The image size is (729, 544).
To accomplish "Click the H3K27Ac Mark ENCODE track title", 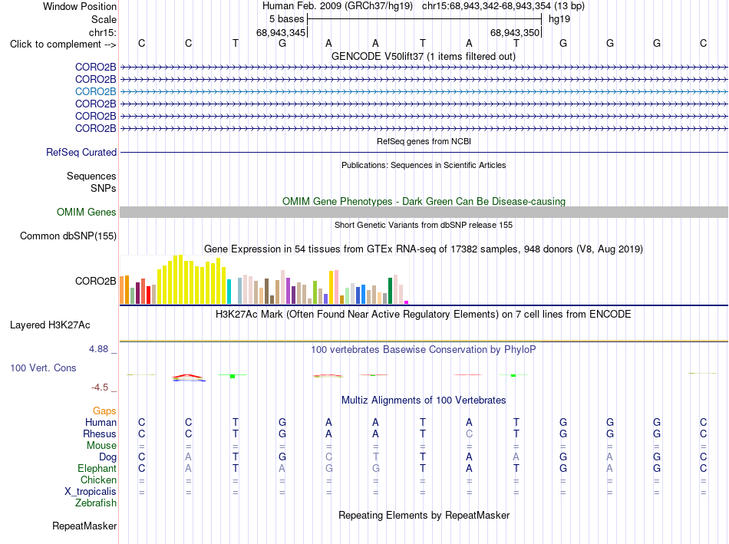I will pos(423,315).
